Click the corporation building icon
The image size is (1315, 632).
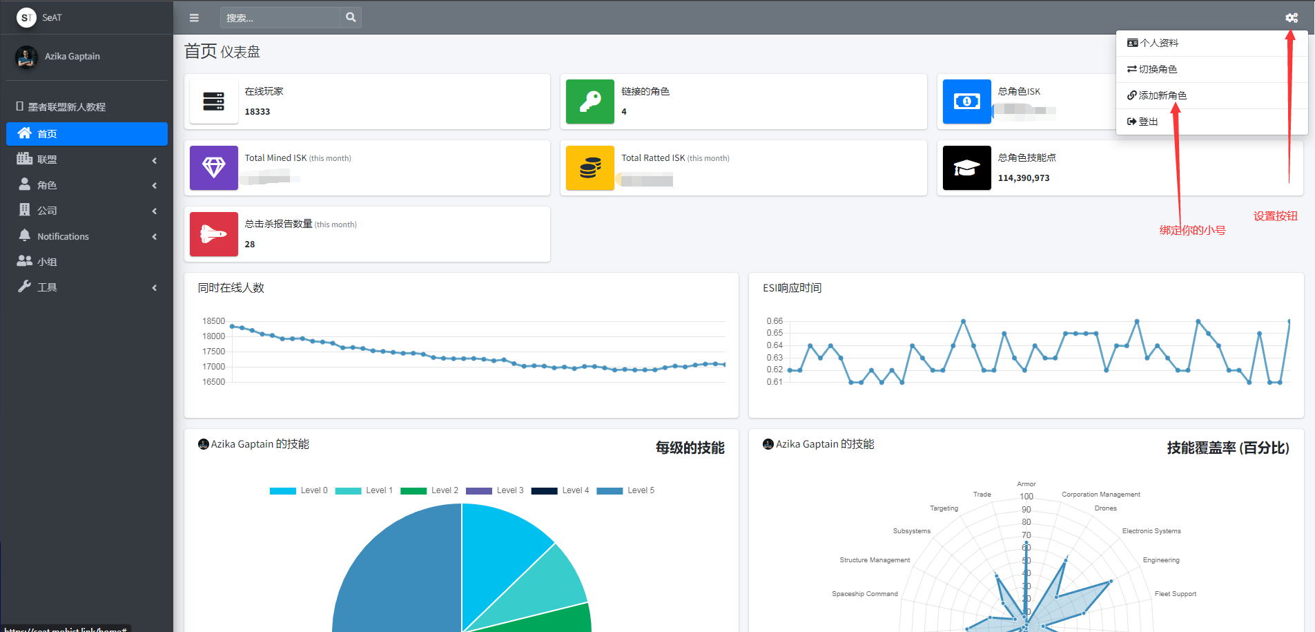25,210
